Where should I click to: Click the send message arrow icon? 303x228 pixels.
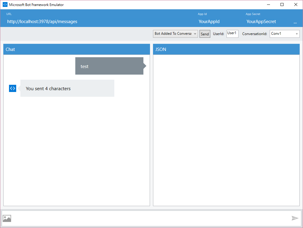[295, 218]
